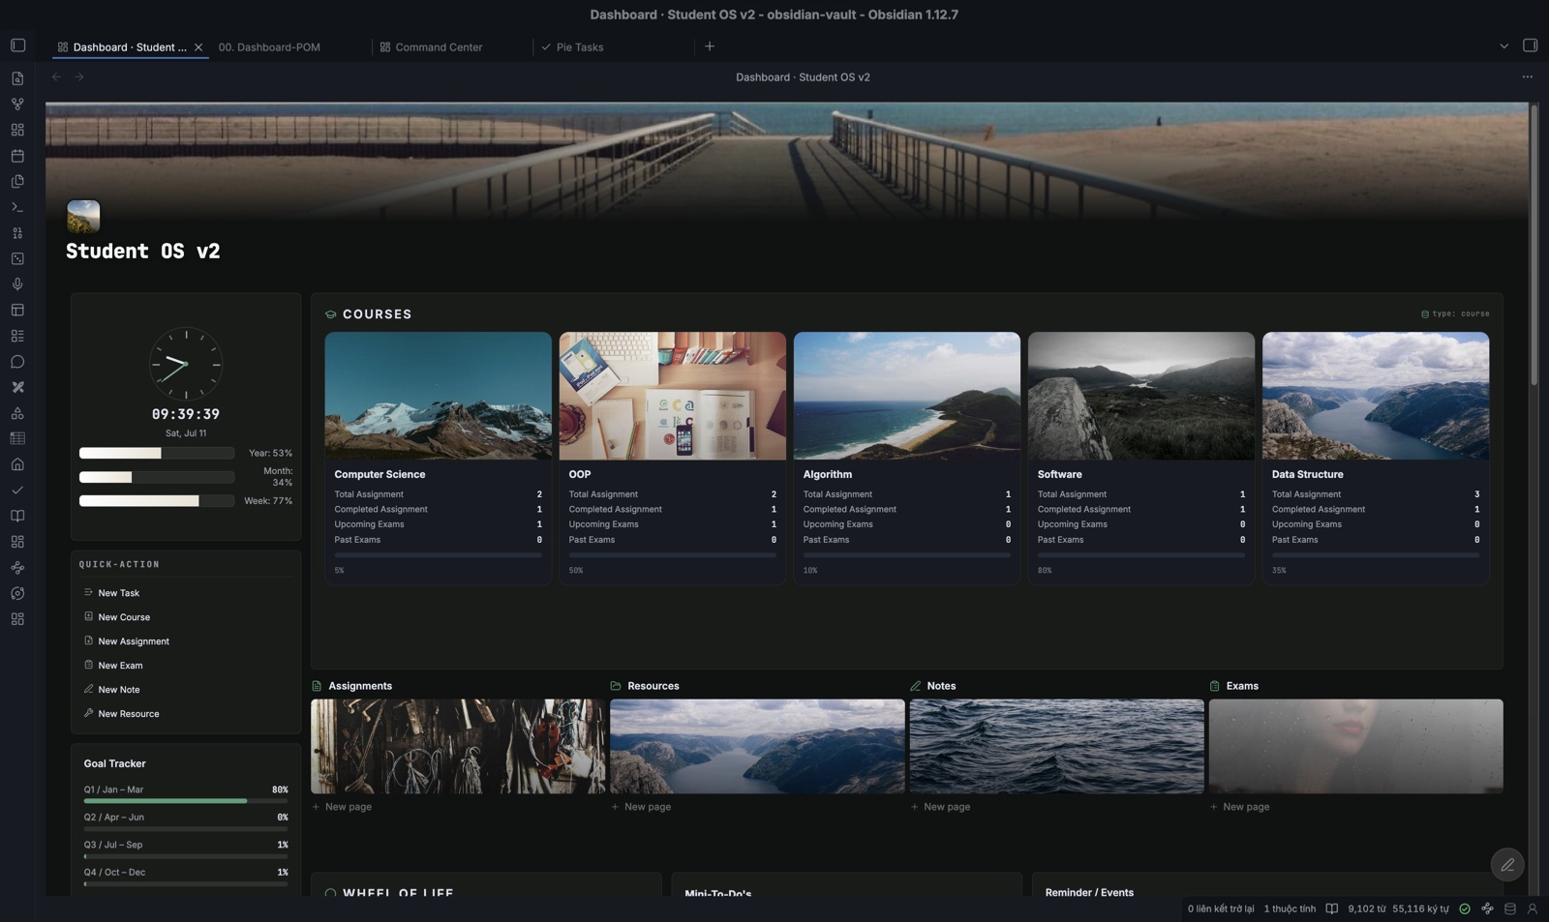1549x922 pixels.
Task: Expand the tab list dropdown chevron
Action: click(x=1503, y=46)
